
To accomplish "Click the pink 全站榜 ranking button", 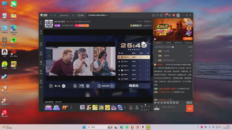I will (82, 25).
